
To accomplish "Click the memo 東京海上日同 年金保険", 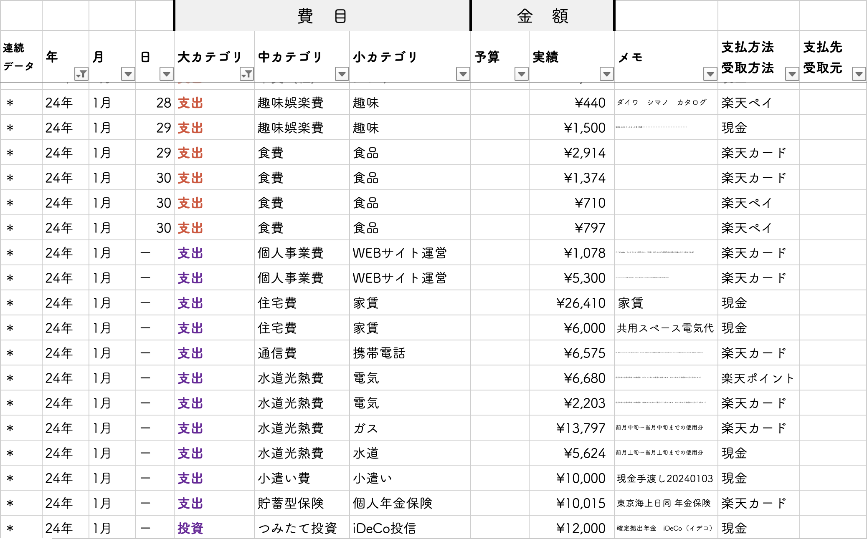I will pos(664,503).
